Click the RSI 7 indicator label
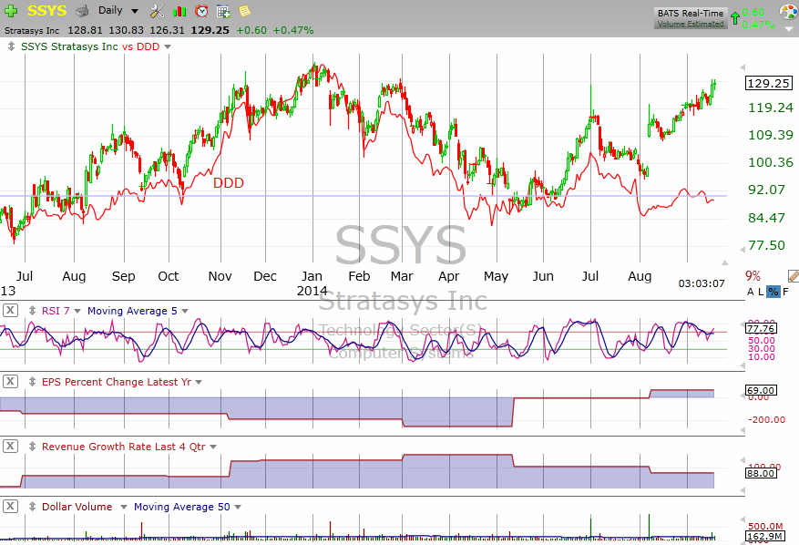This screenshot has width=799, height=545. pyautogui.click(x=56, y=311)
